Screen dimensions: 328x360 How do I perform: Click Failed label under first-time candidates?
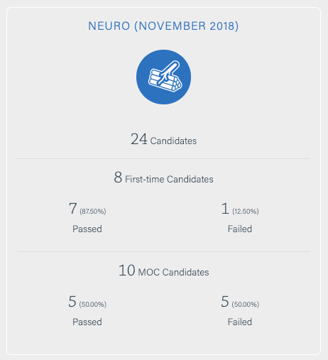pos(240,229)
